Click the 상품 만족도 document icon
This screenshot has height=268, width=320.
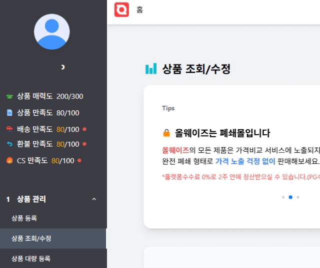click(x=9, y=113)
